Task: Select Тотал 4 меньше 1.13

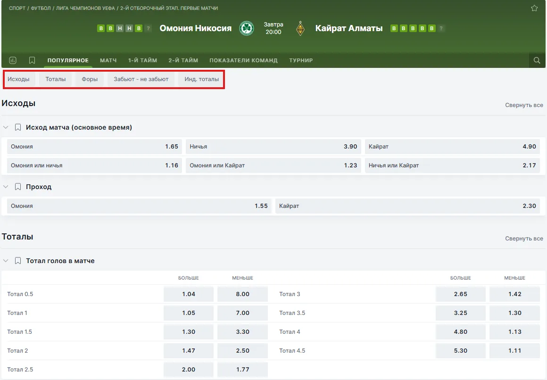Action: (x=514, y=332)
